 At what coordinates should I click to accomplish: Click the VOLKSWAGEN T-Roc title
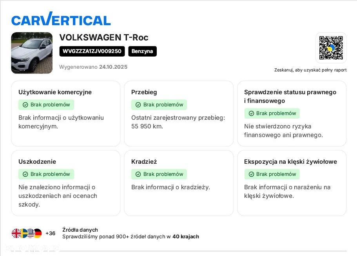[x=104, y=38]
